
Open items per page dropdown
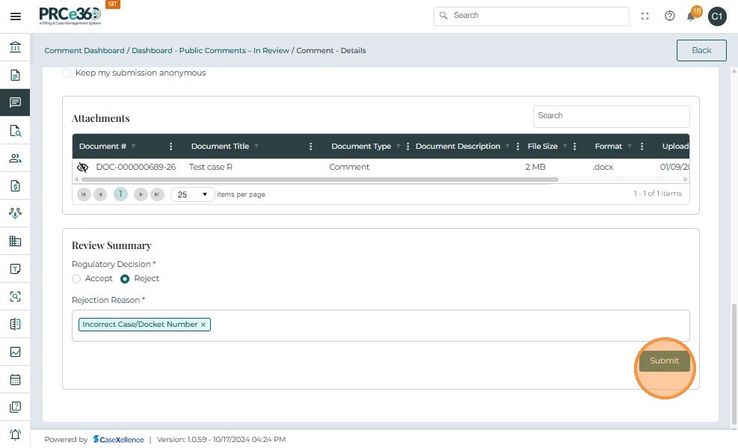(x=192, y=194)
